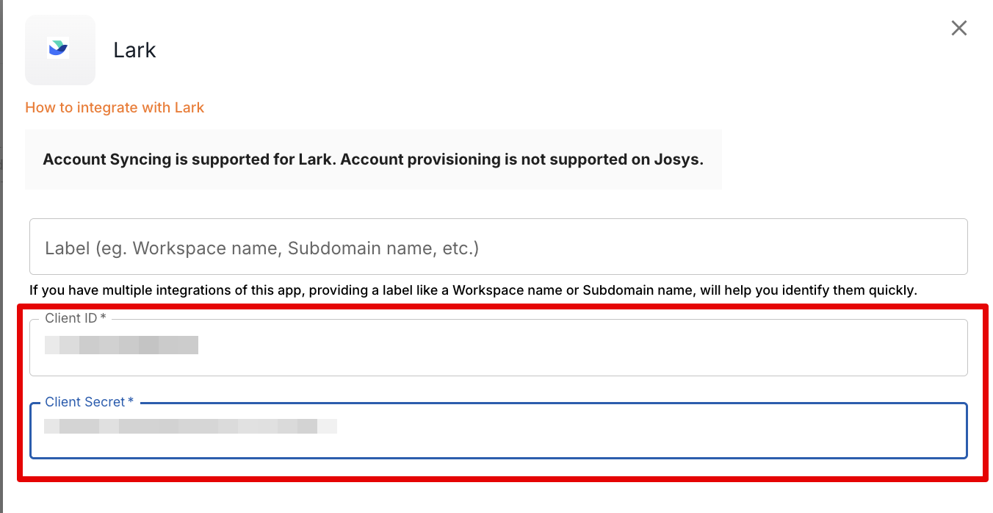
Task: Close the Lark integration dialog
Action: click(x=958, y=29)
